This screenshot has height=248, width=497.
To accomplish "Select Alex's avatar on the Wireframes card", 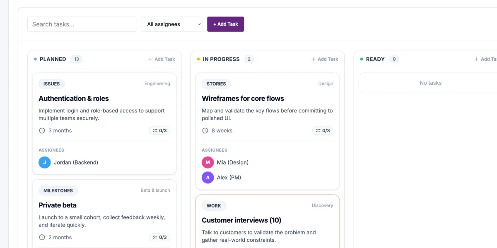I will [207, 177].
